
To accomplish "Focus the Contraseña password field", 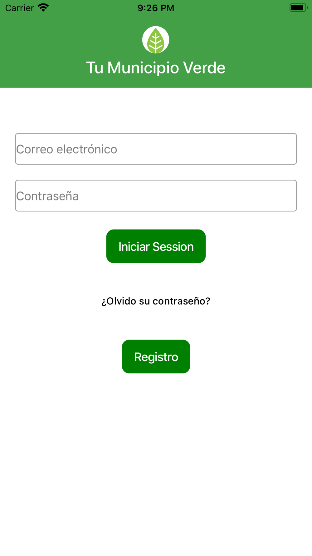I will click(156, 196).
